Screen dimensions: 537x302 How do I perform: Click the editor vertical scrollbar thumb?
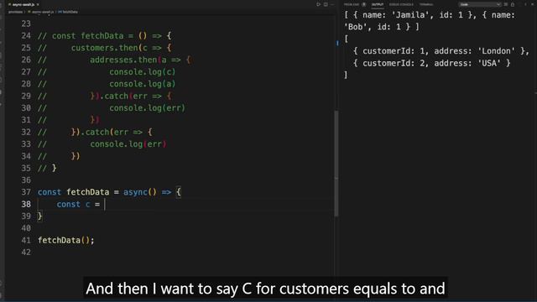click(336, 164)
